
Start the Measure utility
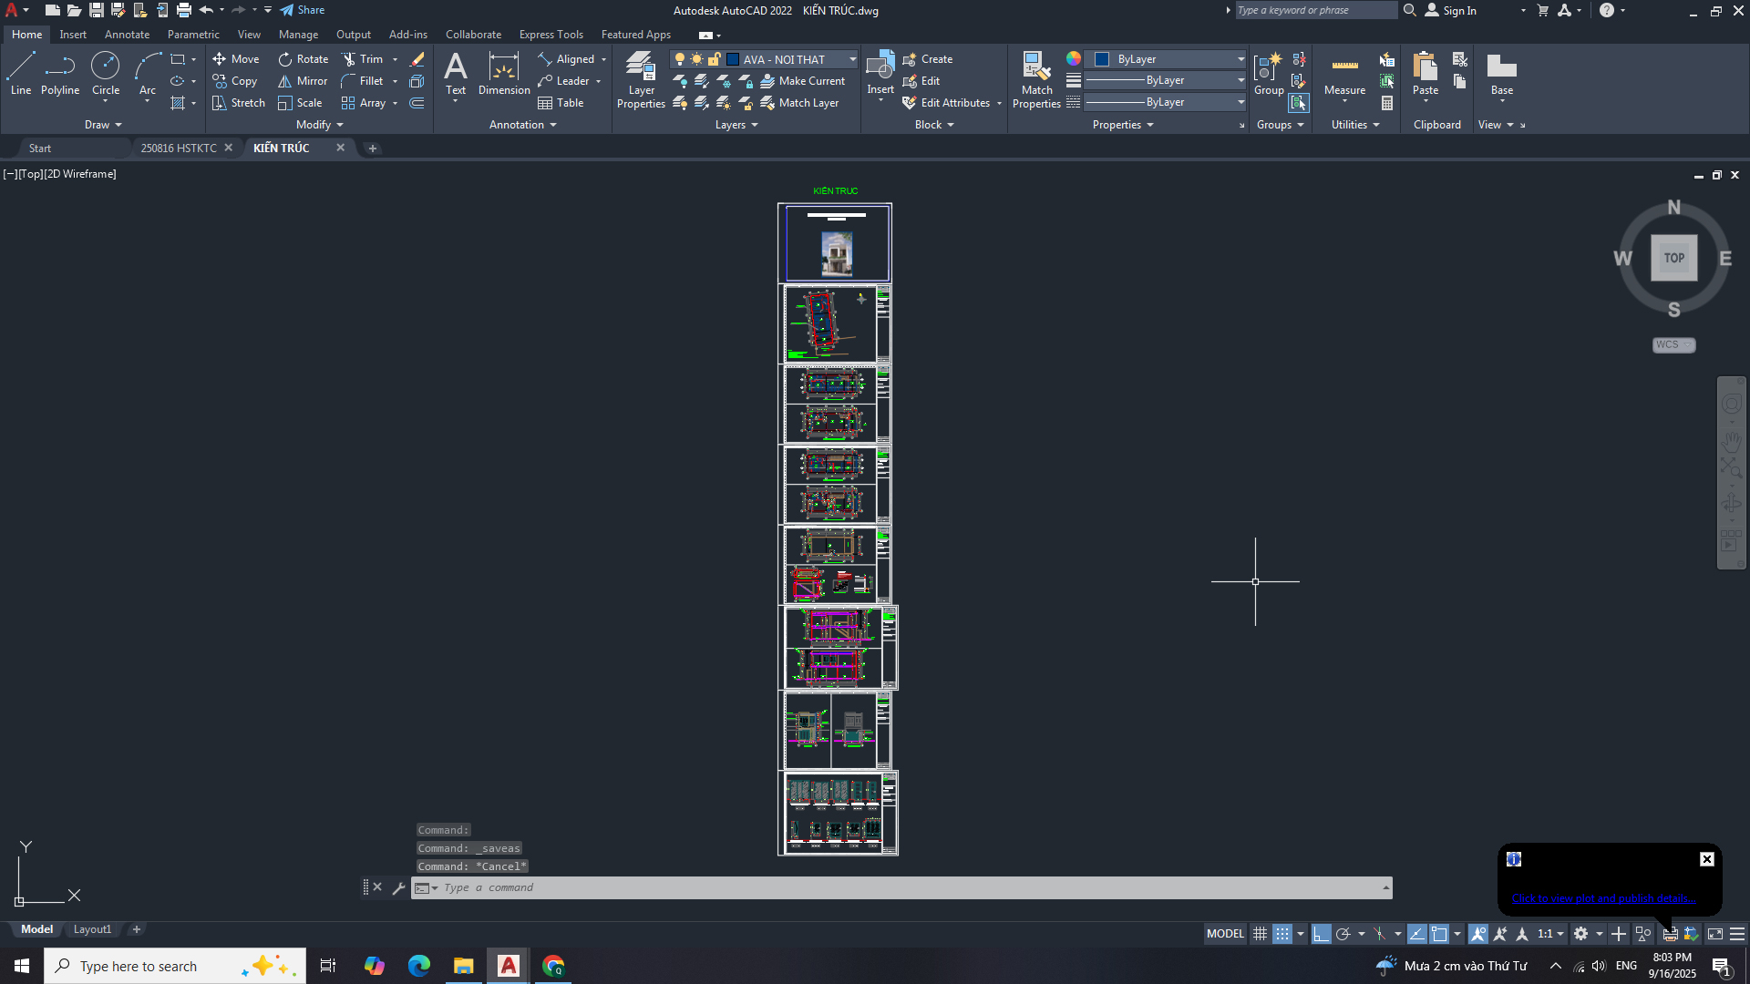(1344, 75)
